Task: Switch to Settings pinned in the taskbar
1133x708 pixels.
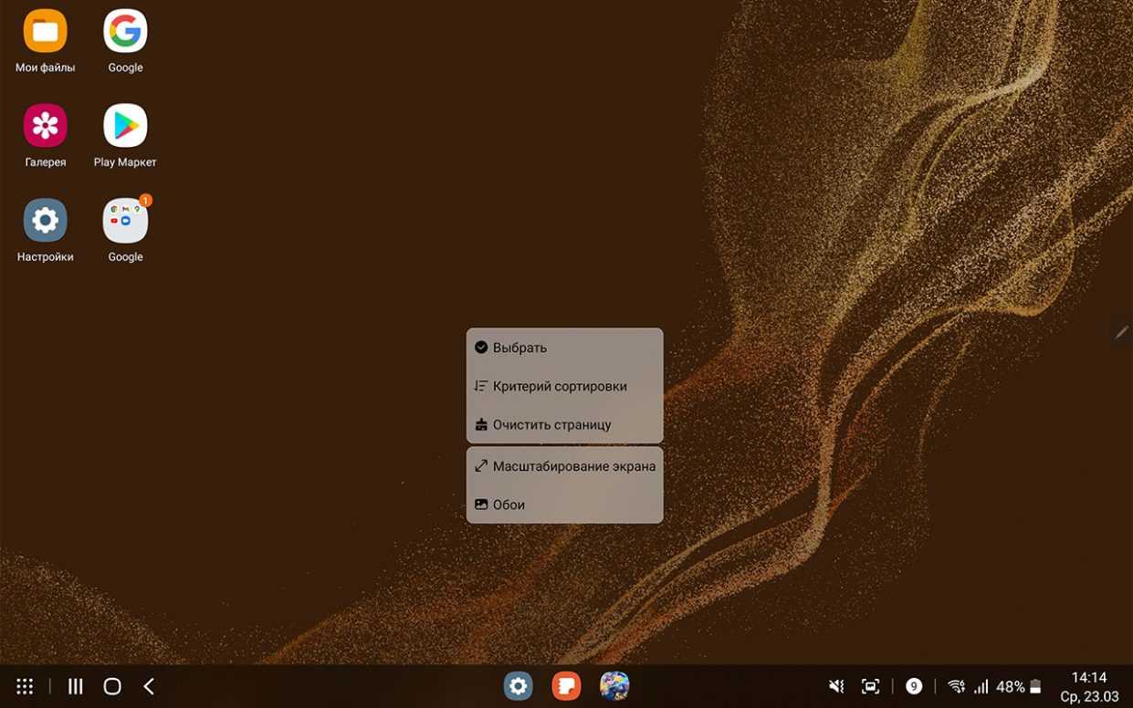Action: (x=518, y=686)
